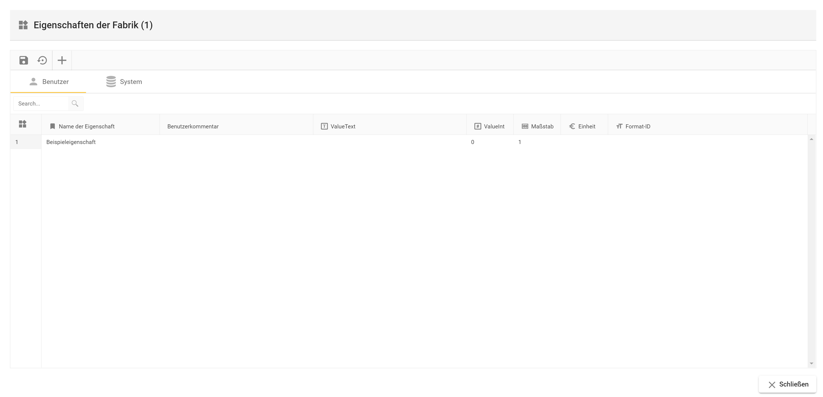This screenshot has height=397, width=823.
Task: Click the ValueInt column header
Action: pos(493,126)
